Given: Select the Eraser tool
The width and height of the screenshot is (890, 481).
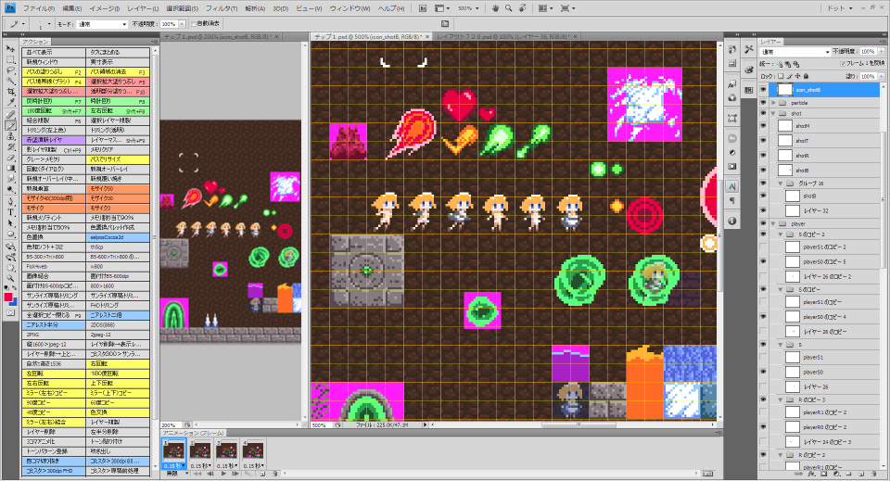Looking at the screenshot, I should 10,158.
